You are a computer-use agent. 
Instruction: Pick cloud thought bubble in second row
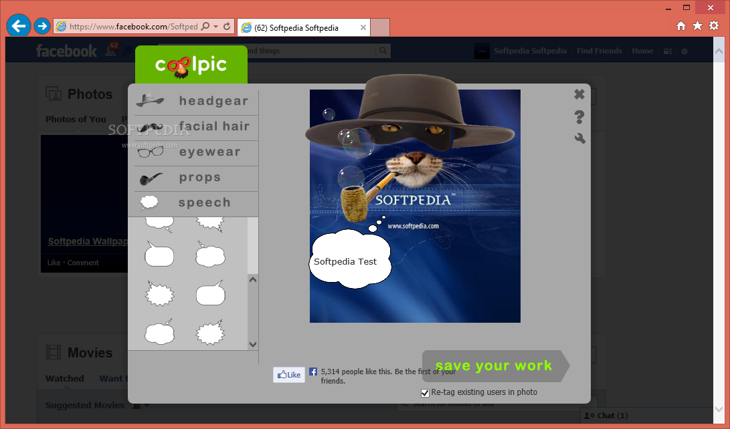210,254
